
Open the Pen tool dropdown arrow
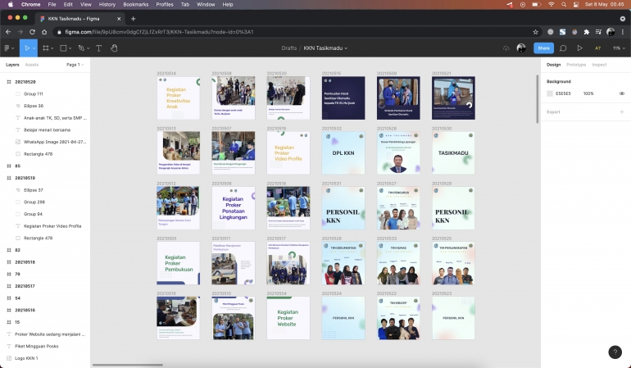[89, 48]
